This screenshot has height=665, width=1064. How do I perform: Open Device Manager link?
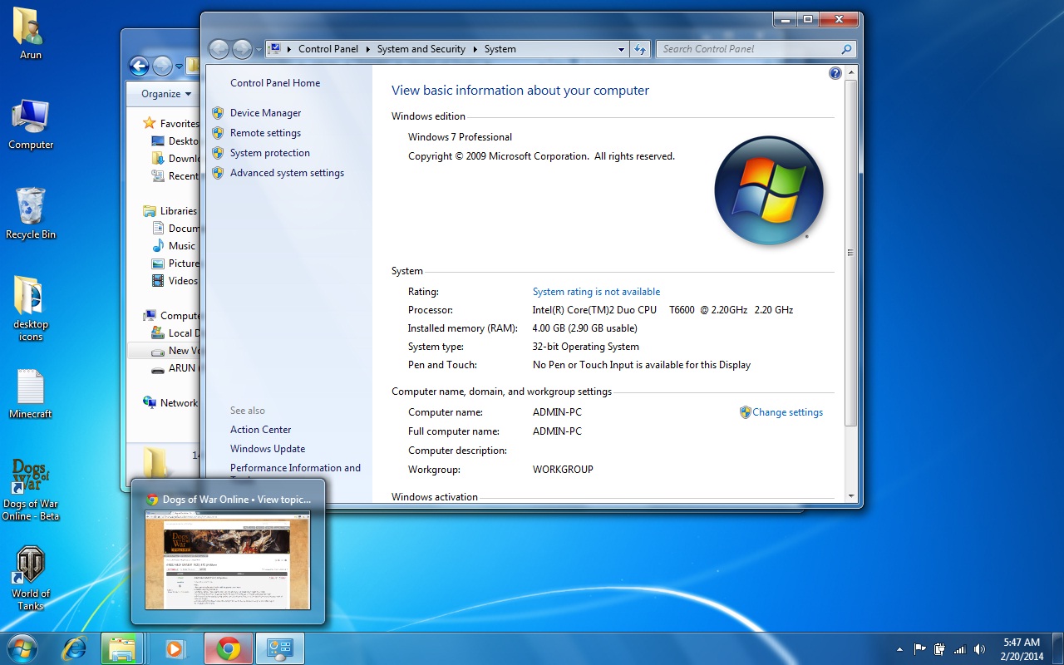265,113
